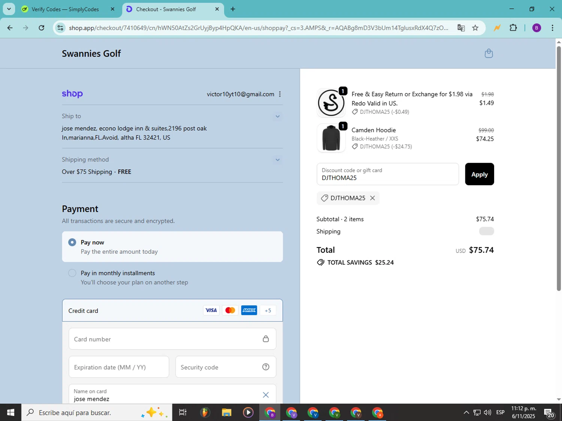The height and width of the screenshot is (421, 562).
Task: Click the Name on card field
Action: 172,394
